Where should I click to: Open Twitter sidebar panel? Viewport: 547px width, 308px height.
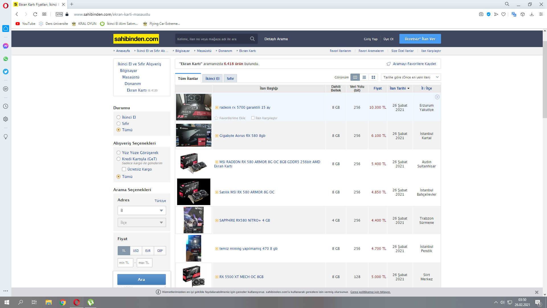click(6, 72)
